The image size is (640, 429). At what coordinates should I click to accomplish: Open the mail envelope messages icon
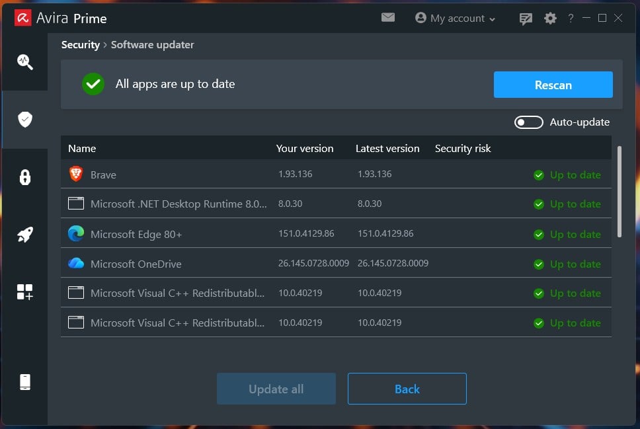coord(387,17)
